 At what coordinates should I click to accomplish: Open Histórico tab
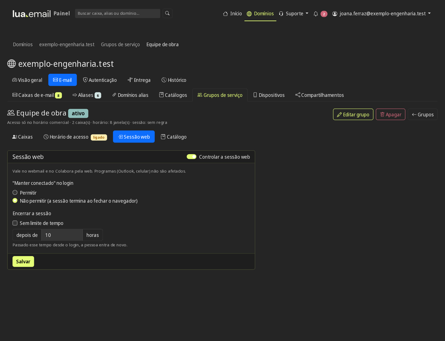point(174,80)
